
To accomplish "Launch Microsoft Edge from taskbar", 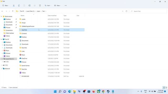I will 70,91.
